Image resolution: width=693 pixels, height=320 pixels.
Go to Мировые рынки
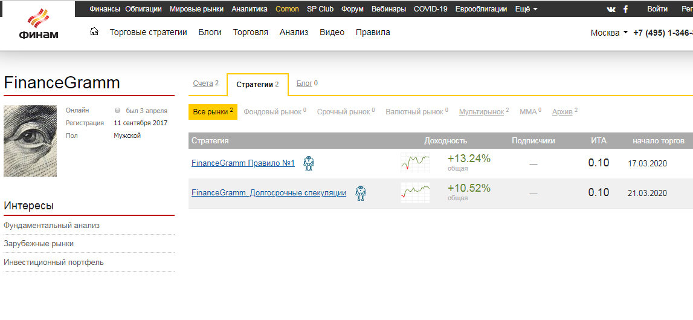[x=197, y=9]
